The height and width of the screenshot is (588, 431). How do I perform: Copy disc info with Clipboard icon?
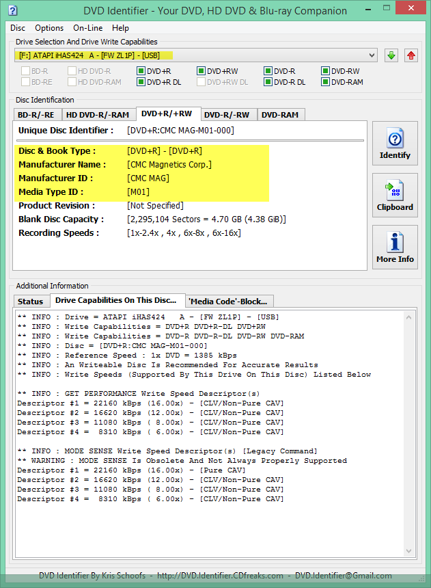(x=395, y=196)
